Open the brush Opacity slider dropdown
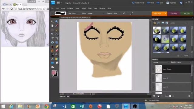 [119, 13]
